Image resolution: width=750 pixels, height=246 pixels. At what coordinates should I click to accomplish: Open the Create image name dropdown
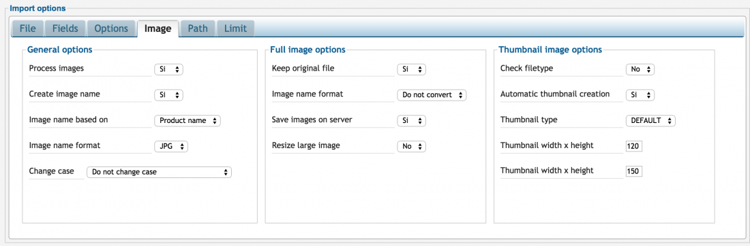pyautogui.click(x=168, y=95)
